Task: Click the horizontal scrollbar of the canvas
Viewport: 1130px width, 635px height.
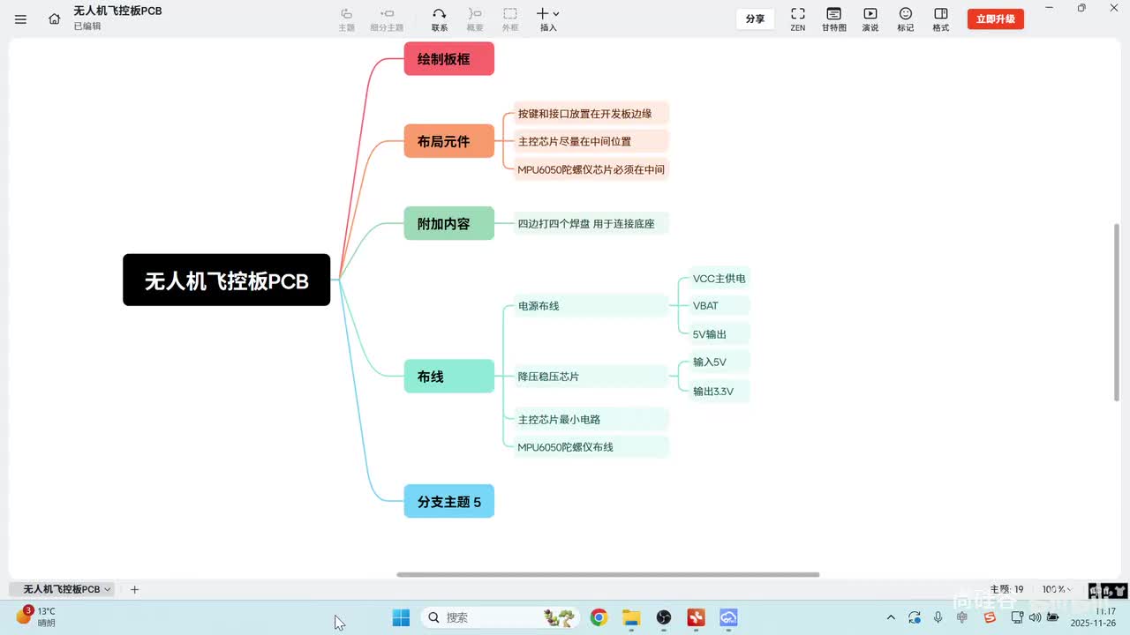Action: [607, 574]
